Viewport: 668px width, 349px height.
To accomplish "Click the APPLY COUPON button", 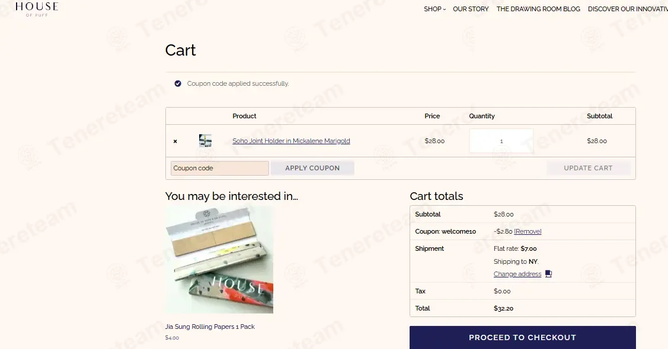I will (312, 168).
